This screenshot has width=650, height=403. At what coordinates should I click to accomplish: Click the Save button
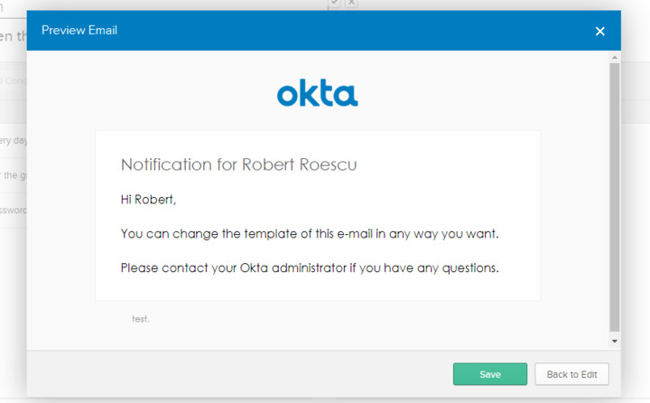(x=490, y=374)
